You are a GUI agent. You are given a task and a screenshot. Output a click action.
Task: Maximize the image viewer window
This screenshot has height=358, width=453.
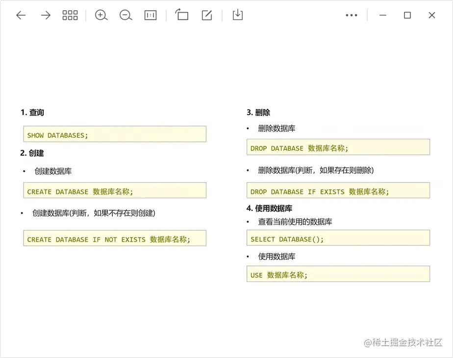tap(407, 15)
